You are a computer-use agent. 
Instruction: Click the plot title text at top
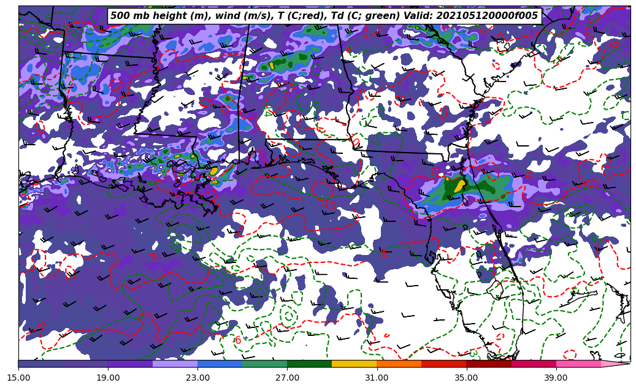point(324,16)
